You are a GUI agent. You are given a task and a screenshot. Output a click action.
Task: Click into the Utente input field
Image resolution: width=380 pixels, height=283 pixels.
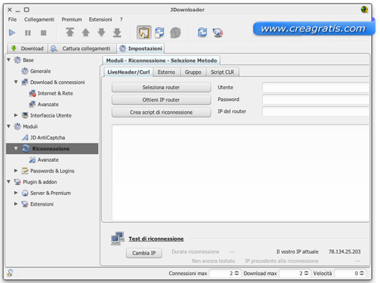(315, 87)
